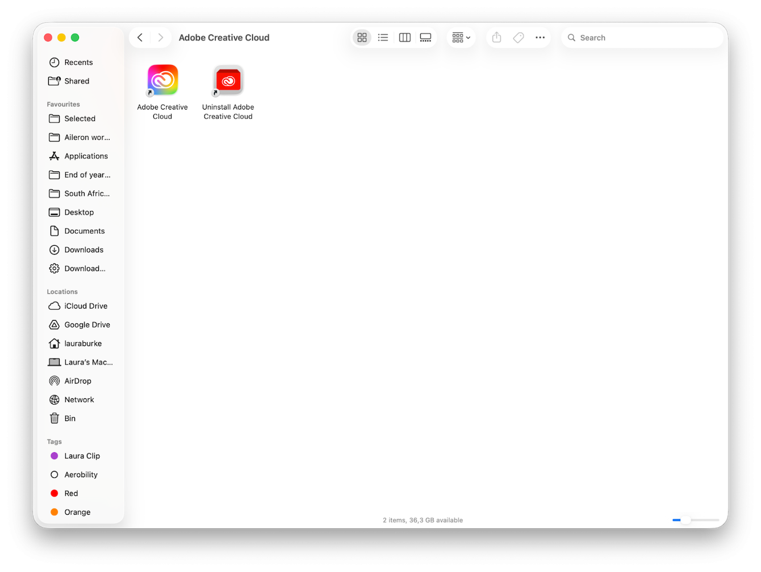Select the grid view toggle

pyautogui.click(x=362, y=37)
